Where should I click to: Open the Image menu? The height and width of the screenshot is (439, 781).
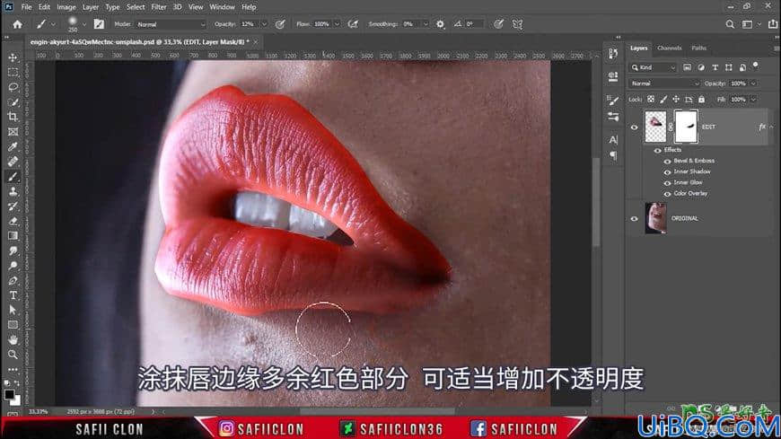click(66, 7)
